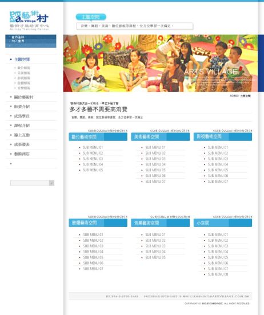264x315 pixels.
Task: Click SUB MENU 05 under 音樂藝術空間
Action: pos(155,257)
